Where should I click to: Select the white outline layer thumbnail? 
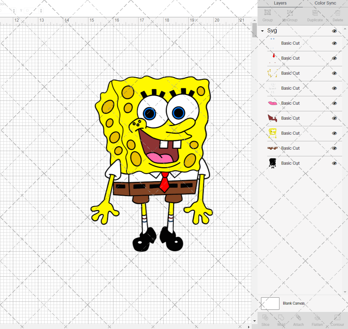pos(272,88)
